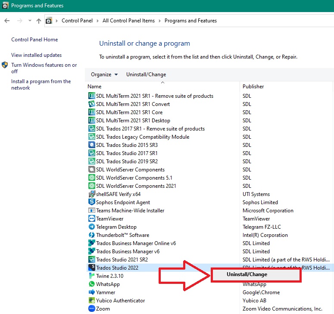Click the Sophos Limited publisher cell
The height and width of the screenshot is (314, 334).
[260, 202]
